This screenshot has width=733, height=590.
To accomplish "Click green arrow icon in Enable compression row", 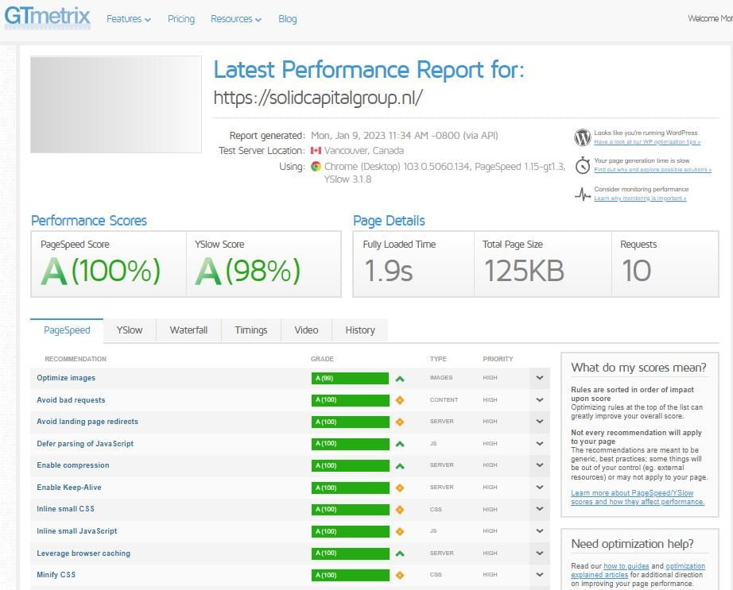I will tap(400, 465).
